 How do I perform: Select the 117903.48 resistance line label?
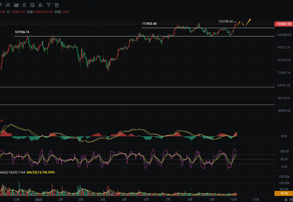coord(149,24)
